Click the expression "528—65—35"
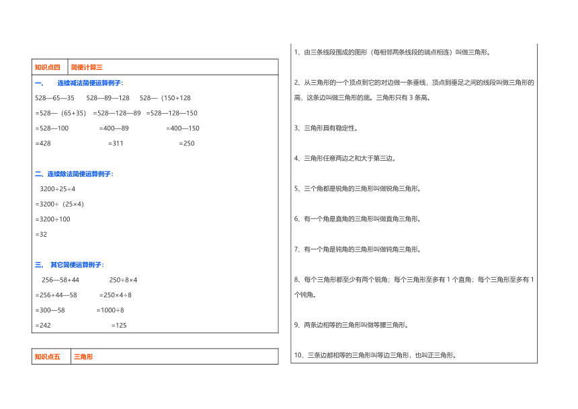This screenshot has width=578, height=409. pos(54,98)
